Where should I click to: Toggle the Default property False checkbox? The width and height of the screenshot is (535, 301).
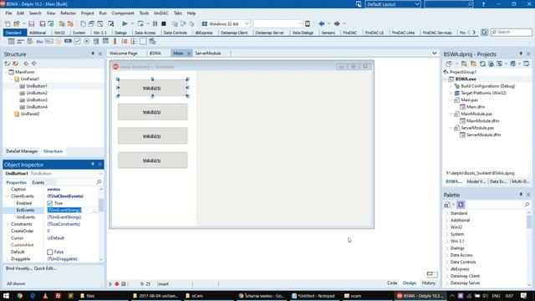pos(50,253)
